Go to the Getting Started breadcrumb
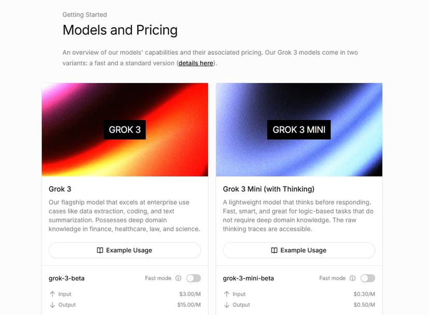The height and width of the screenshot is (315, 429). click(84, 15)
